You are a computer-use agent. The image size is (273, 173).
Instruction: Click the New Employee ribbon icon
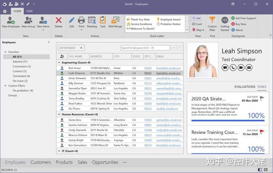(x=11, y=20)
